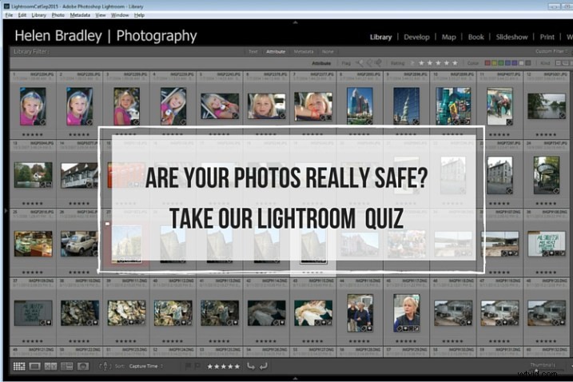The width and height of the screenshot is (573, 382).
Task: Open the View menu
Action: coord(101,15)
